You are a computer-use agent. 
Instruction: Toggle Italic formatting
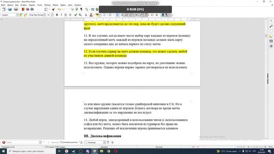coord(61,15)
